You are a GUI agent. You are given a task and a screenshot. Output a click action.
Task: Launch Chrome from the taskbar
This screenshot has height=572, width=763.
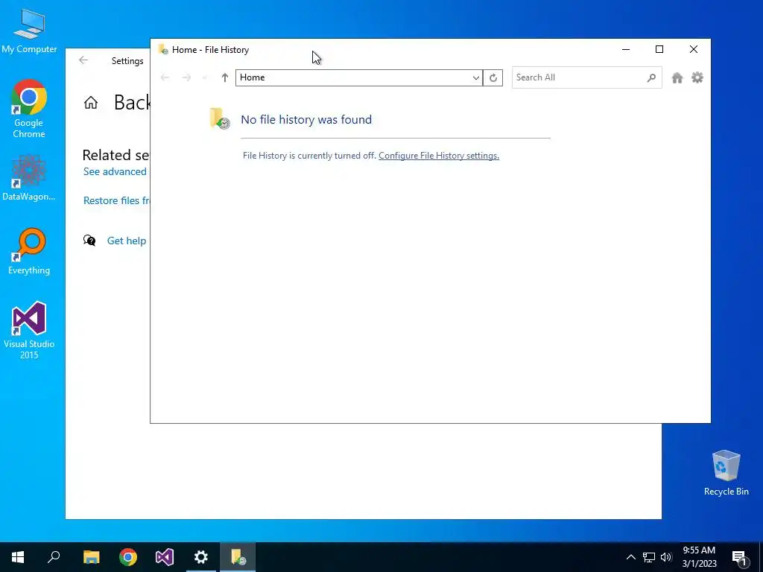tap(128, 557)
